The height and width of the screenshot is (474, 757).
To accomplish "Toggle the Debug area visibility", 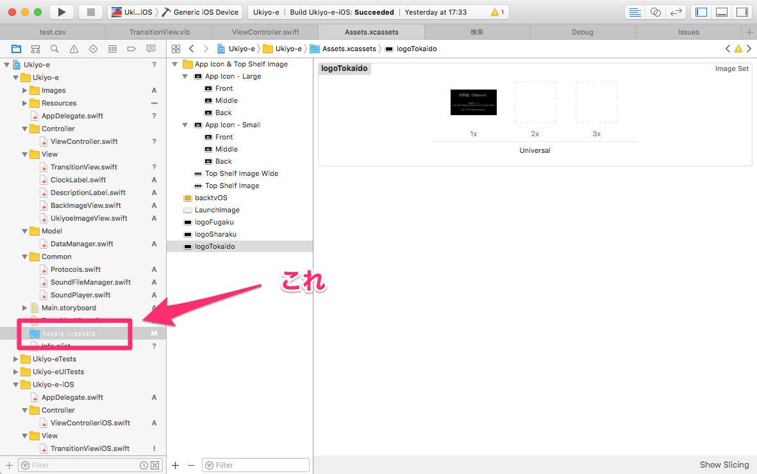I will tap(722, 11).
